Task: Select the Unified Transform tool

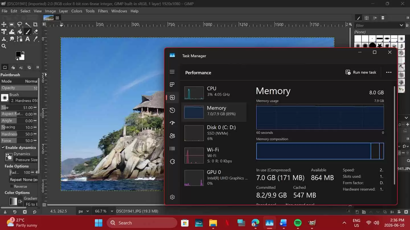Action: 4,32
